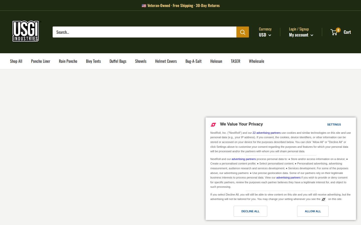Click the USGI Industries logo
361x225 pixels.
(26, 31)
